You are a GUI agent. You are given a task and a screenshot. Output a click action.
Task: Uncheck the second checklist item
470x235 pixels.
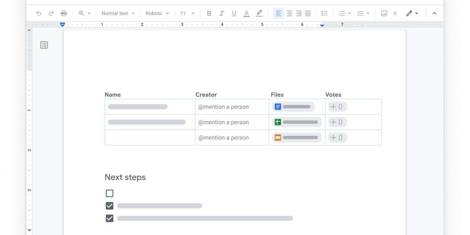coord(109,206)
